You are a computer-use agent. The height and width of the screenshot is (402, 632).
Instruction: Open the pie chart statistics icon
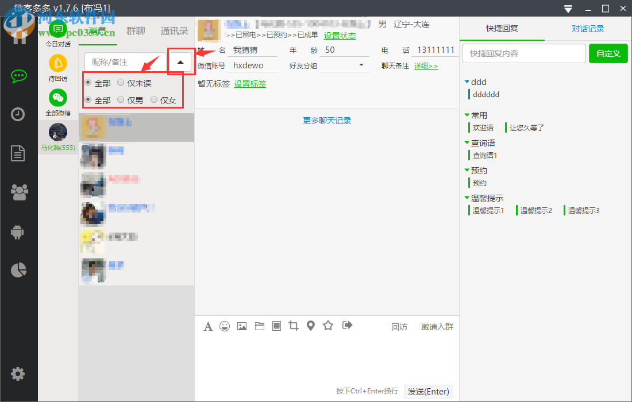(19, 270)
